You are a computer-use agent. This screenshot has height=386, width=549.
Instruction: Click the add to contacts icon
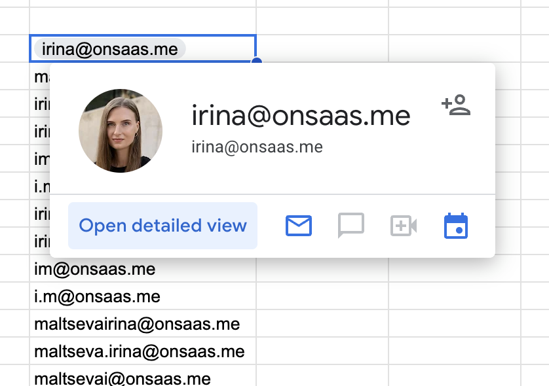click(456, 105)
